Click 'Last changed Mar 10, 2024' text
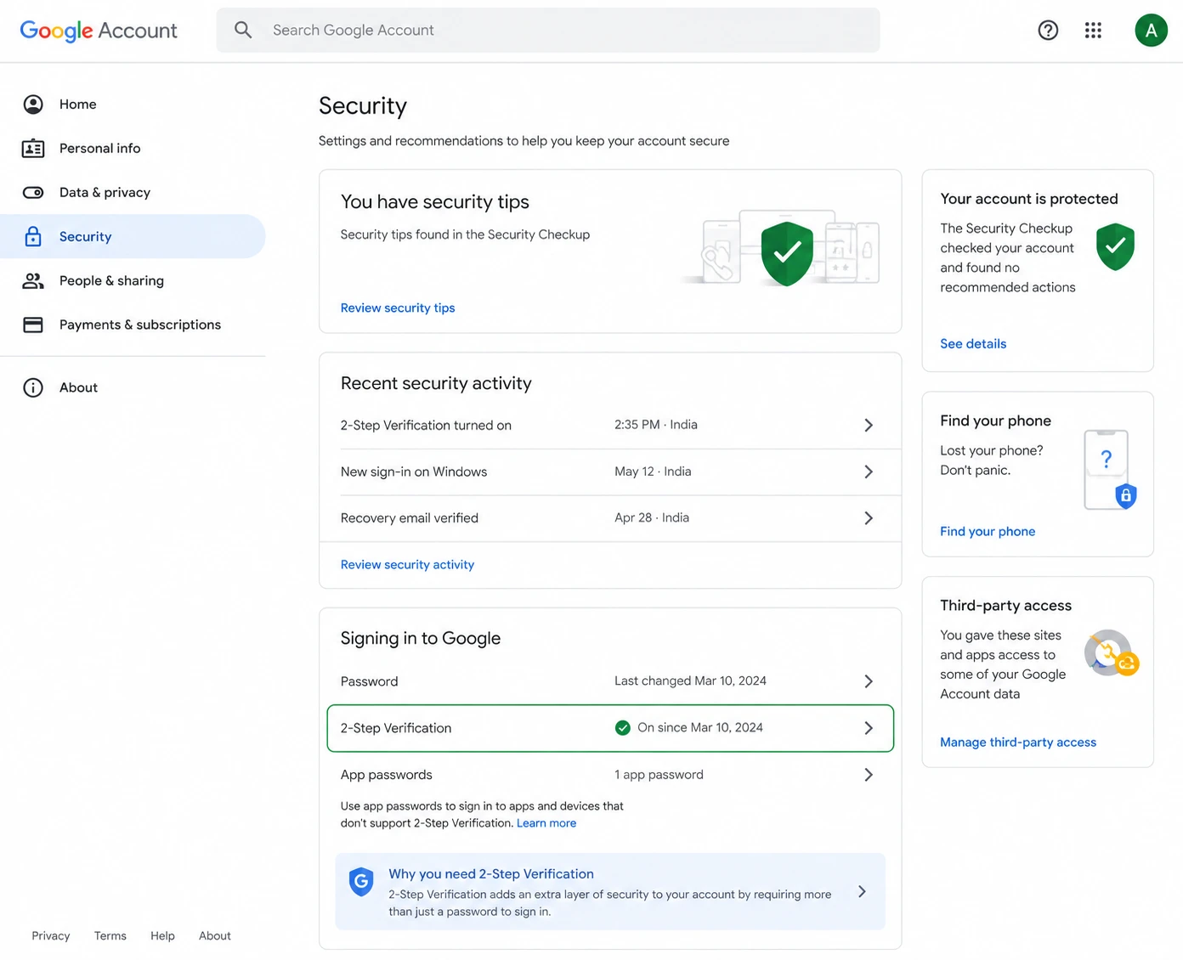Viewport: 1183px width, 960px height. [x=690, y=681]
